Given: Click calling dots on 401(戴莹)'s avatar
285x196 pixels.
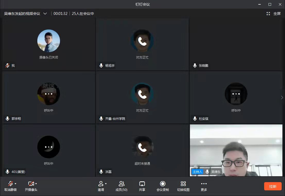Looking at the screenshot, I should 49,147.
